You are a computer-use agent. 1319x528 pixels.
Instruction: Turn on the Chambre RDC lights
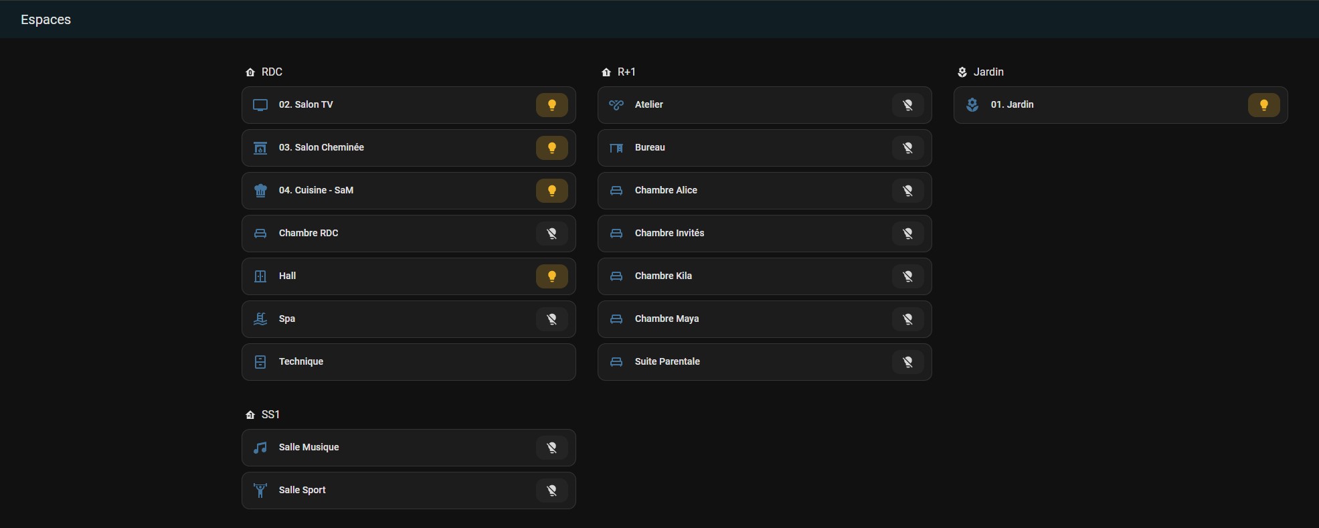[x=551, y=234]
